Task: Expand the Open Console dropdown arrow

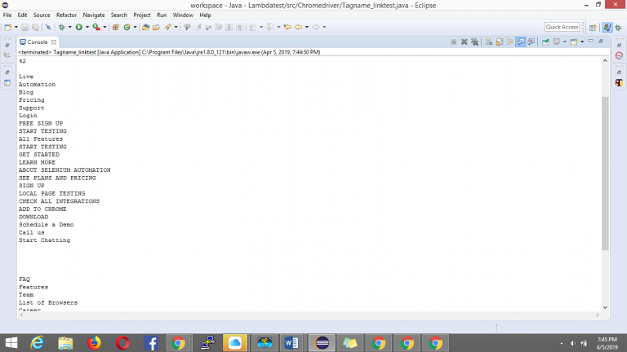Action: (583, 42)
